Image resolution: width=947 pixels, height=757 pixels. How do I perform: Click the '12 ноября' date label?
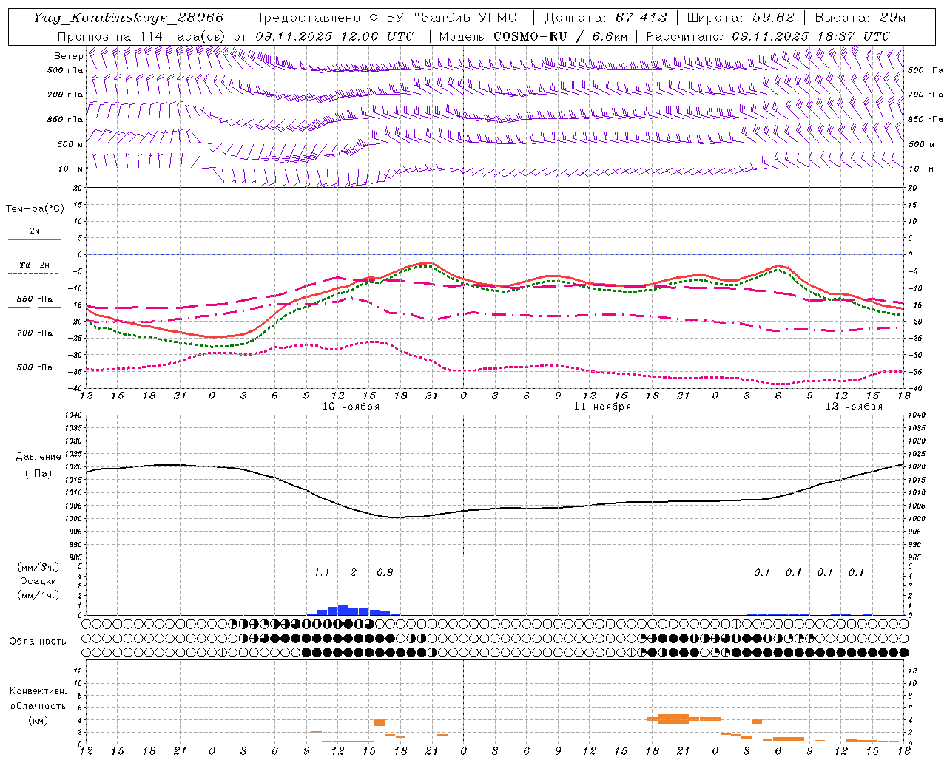[x=854, y=407]
